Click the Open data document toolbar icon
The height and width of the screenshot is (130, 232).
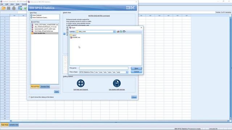pos(3,8)
